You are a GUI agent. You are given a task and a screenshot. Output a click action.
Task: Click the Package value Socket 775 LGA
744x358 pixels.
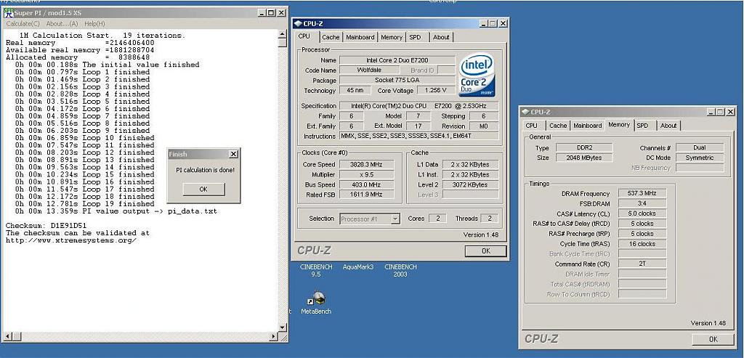pos(397,80)
